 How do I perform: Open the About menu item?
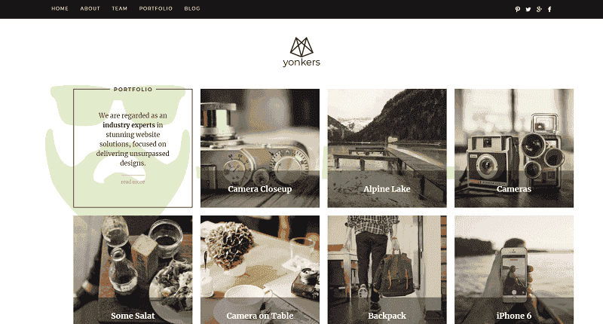pos(90,8)
